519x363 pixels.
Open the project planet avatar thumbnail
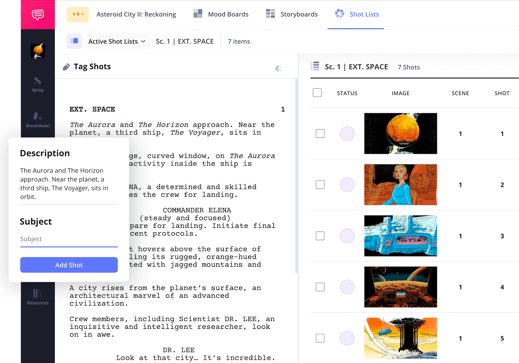click(x=38, y=51)
